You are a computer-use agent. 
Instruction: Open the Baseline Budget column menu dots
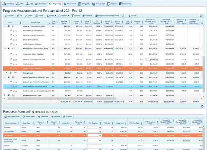tap(70, 22)
